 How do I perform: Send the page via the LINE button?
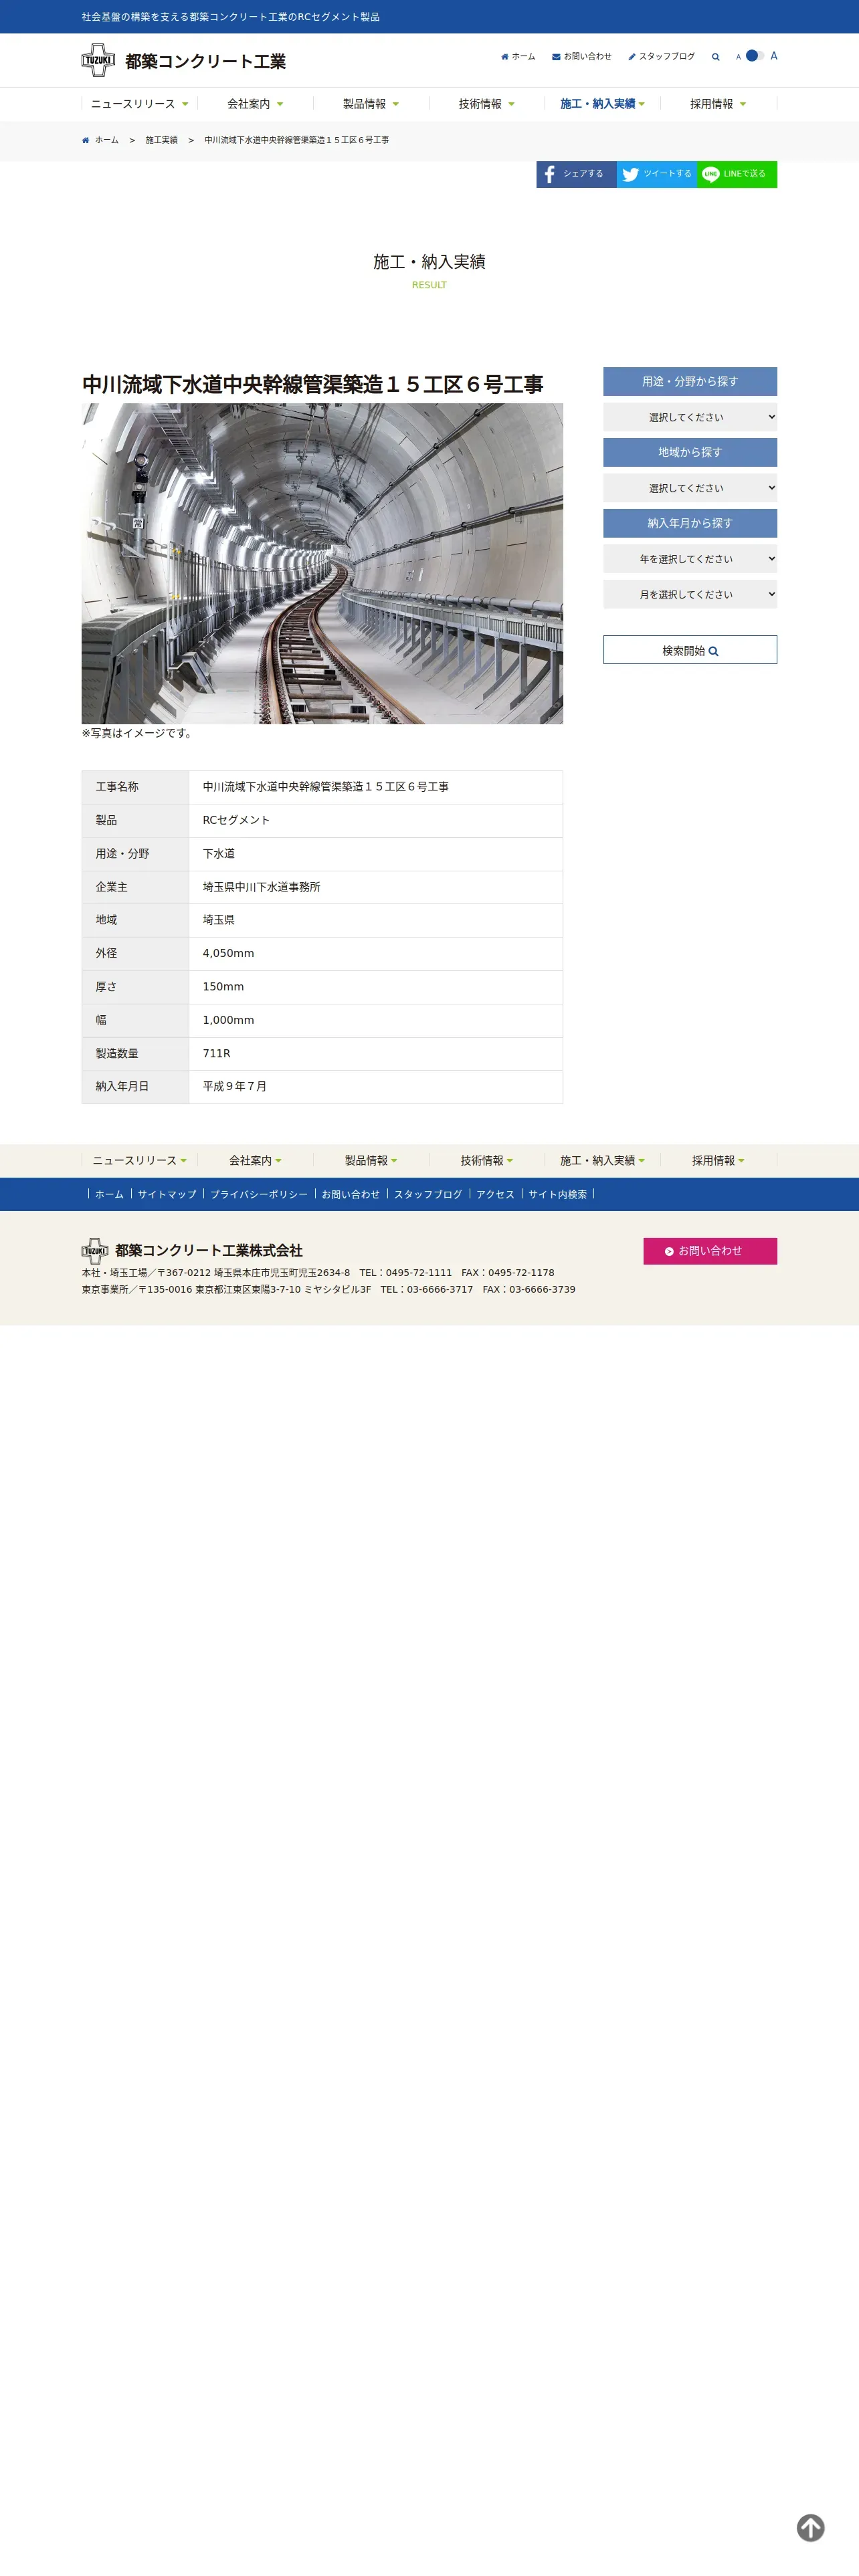tap(737, 174)
